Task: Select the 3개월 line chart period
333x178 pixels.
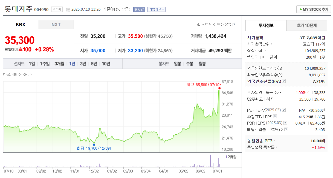Action: [59, 64]
